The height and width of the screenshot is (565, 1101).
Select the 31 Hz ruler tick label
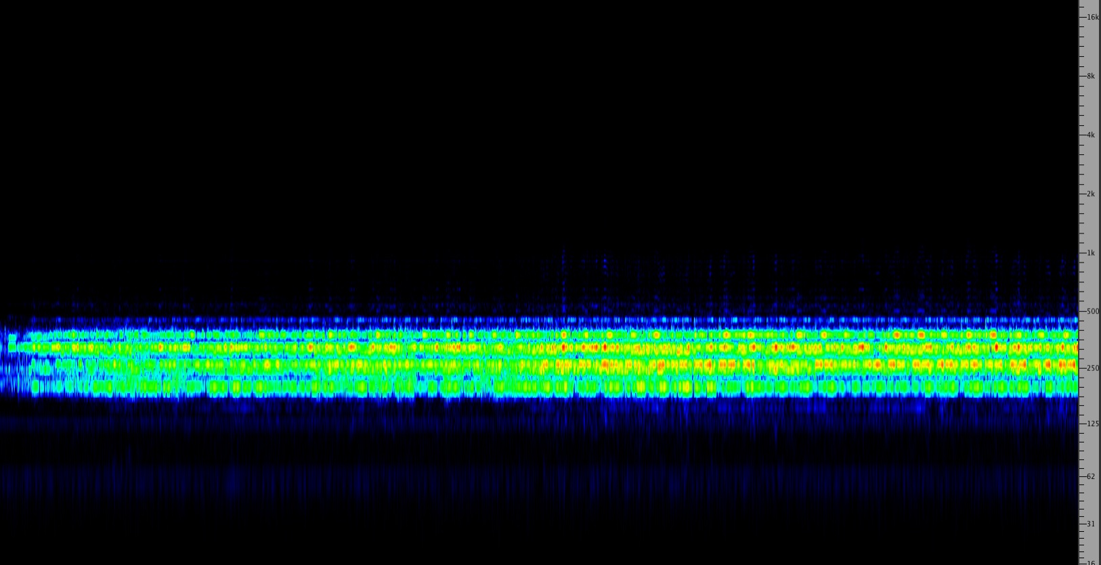pyautogui.click(x=1091, y=524)
